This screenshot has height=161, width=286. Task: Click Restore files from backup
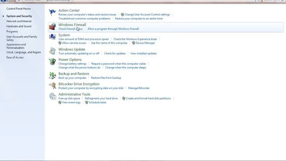coord(106,78)
